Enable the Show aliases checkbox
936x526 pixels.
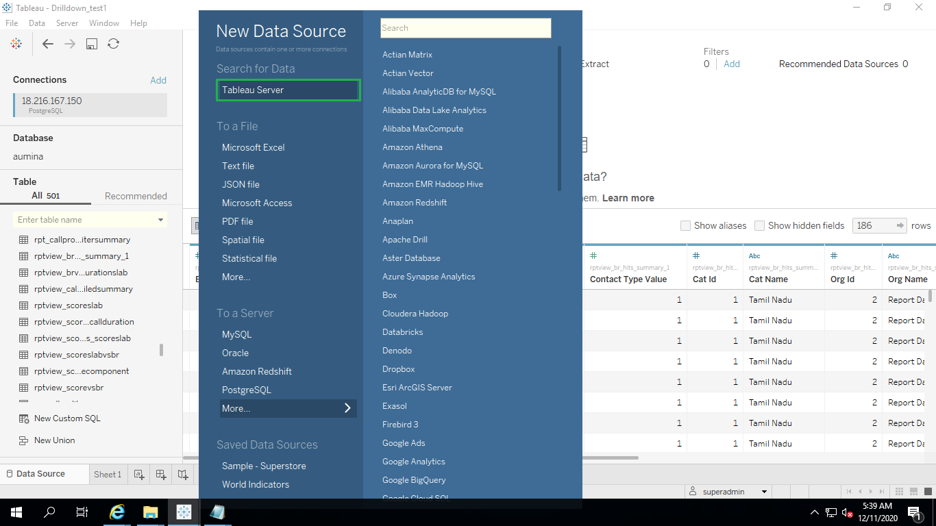pos(685,225)
